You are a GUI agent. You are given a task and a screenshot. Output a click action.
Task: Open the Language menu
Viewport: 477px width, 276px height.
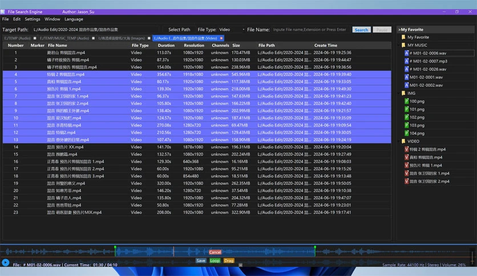click(74, 19)
